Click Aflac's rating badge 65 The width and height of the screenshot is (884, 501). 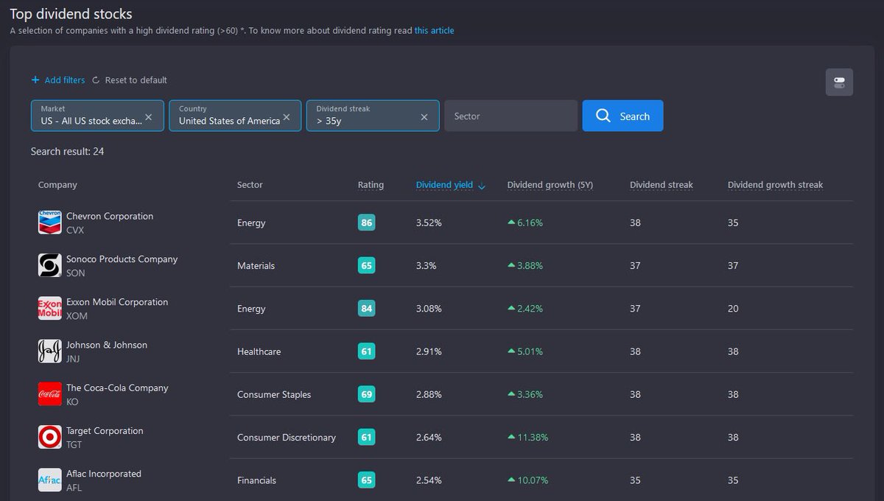(366, 480)
